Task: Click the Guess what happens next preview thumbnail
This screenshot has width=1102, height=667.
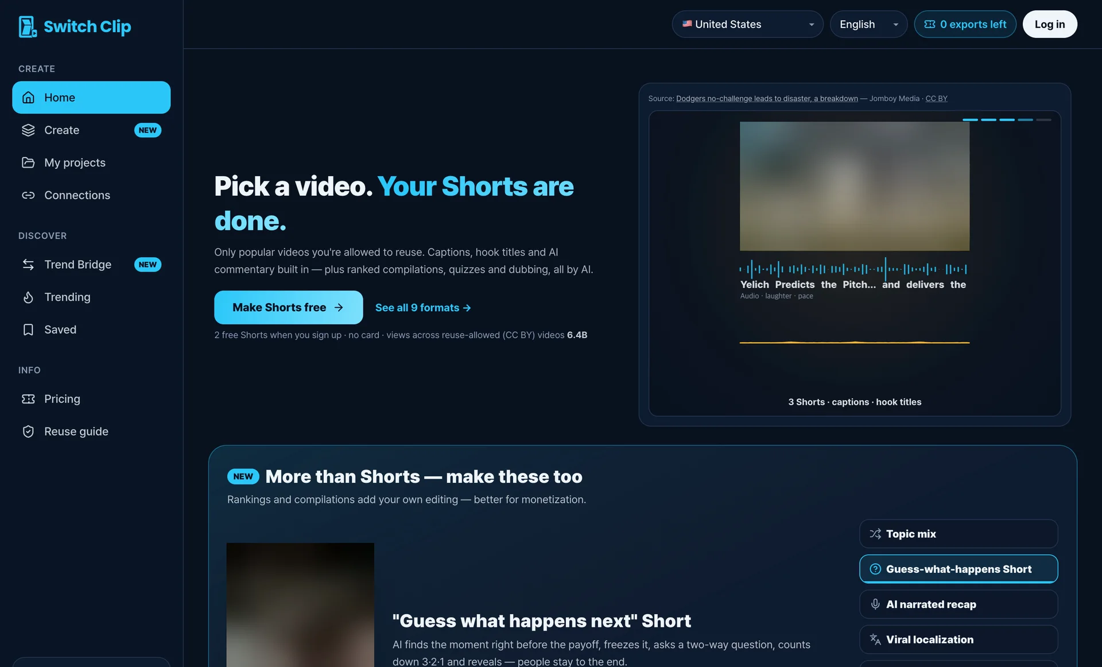Action: pos(300,605)
